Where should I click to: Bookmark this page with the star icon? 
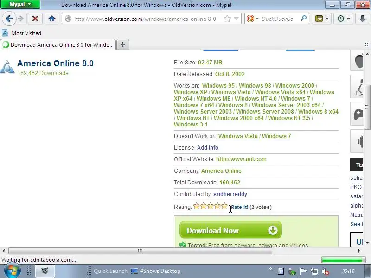pos(227,19)
